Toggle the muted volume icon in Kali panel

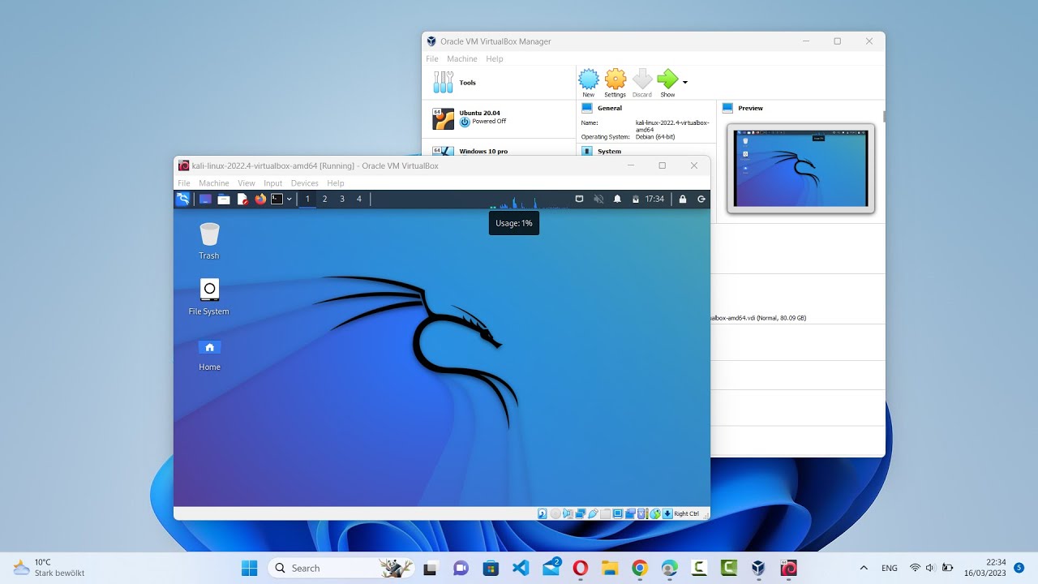598,199
